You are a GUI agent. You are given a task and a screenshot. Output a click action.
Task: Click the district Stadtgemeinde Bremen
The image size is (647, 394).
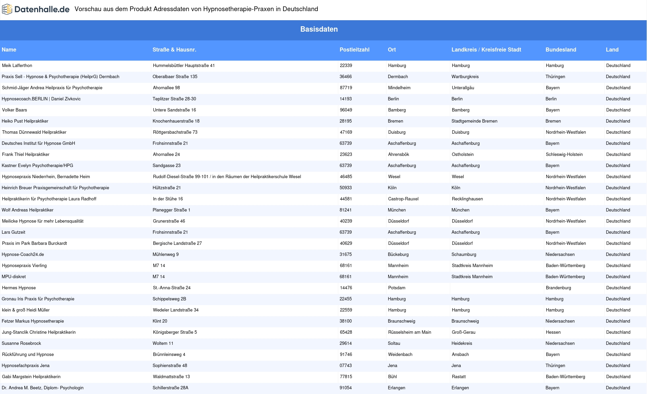coord(474,121)
